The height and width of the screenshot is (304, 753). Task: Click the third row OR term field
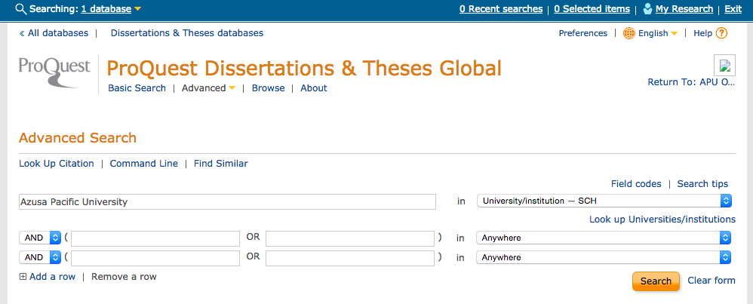(x=350, y=258)
